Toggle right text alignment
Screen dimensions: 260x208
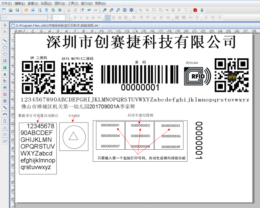120,18
